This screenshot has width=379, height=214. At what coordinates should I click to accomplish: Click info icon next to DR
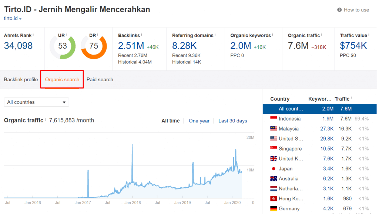click(x=97, y=35)
